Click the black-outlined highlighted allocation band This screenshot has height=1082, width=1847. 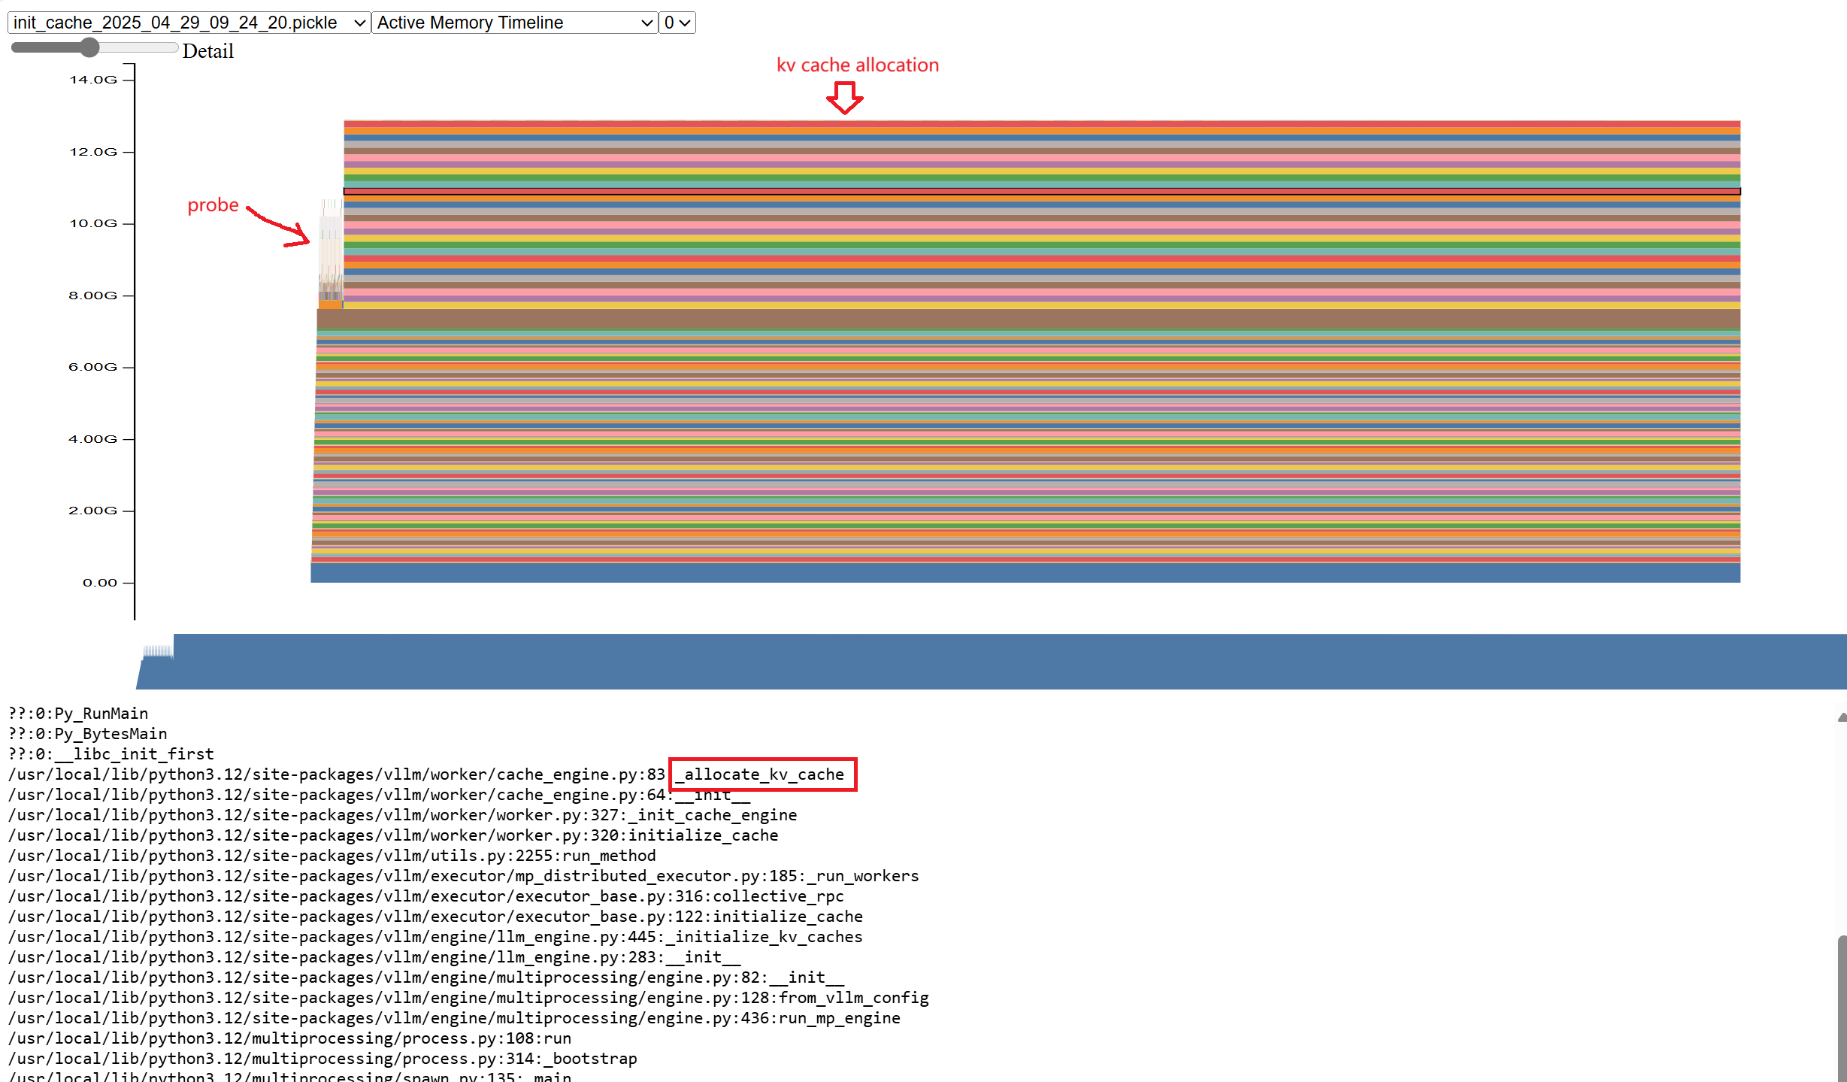tap(1041, 192)
